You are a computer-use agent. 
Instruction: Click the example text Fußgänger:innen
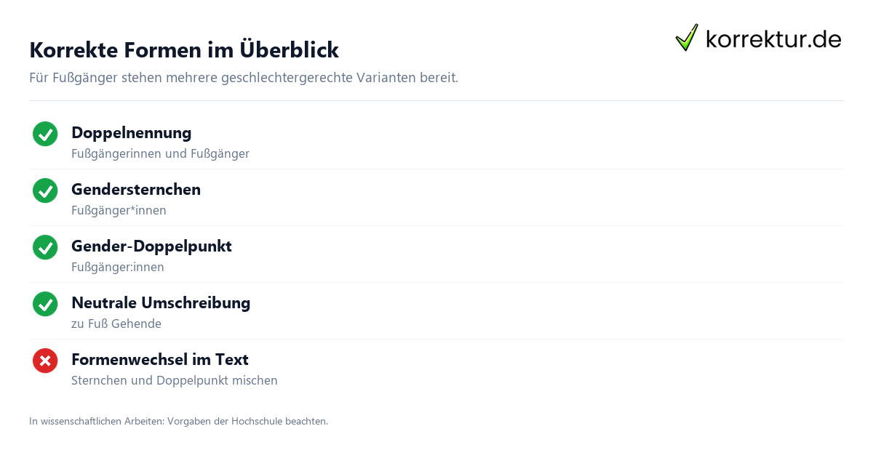[x=118, y=268]
